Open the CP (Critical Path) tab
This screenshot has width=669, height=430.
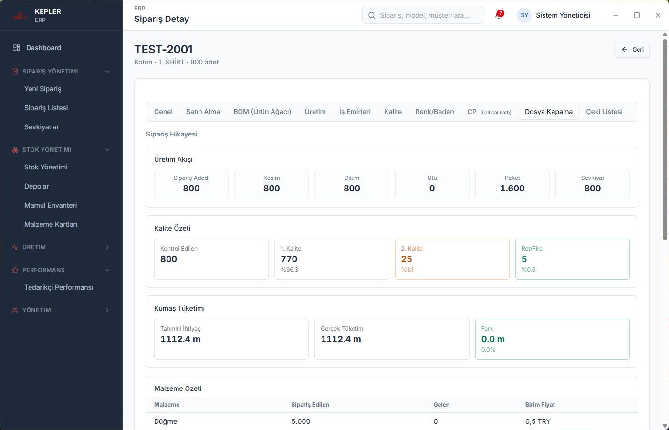[490, 112]
